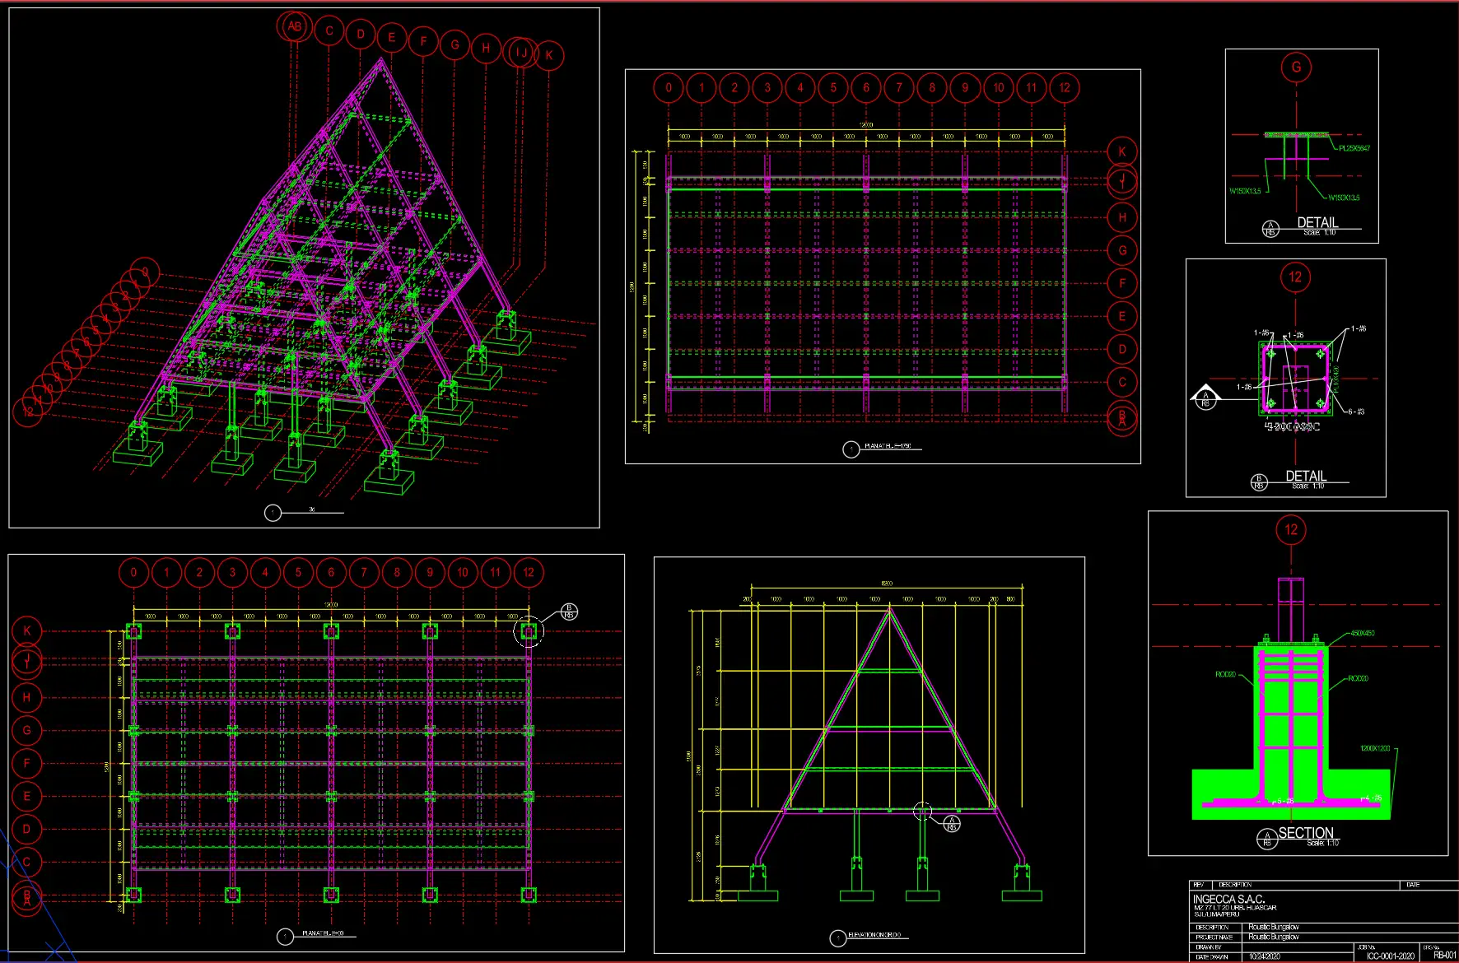
Task: Pick grid bubble 7 above the lower plan
Action: (364, 572)
